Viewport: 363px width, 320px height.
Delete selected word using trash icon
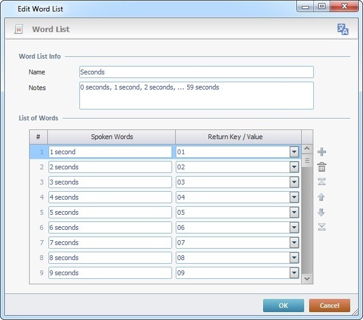pos(322,167)
